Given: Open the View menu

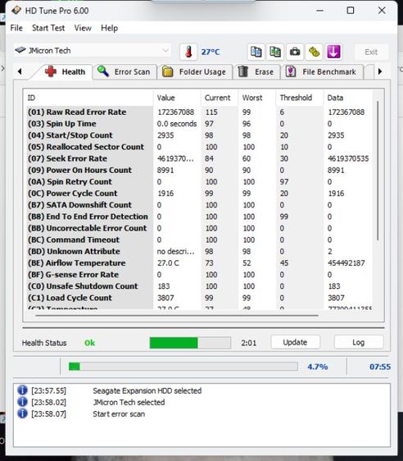Looking at the screenshot, I should point(83,28).
